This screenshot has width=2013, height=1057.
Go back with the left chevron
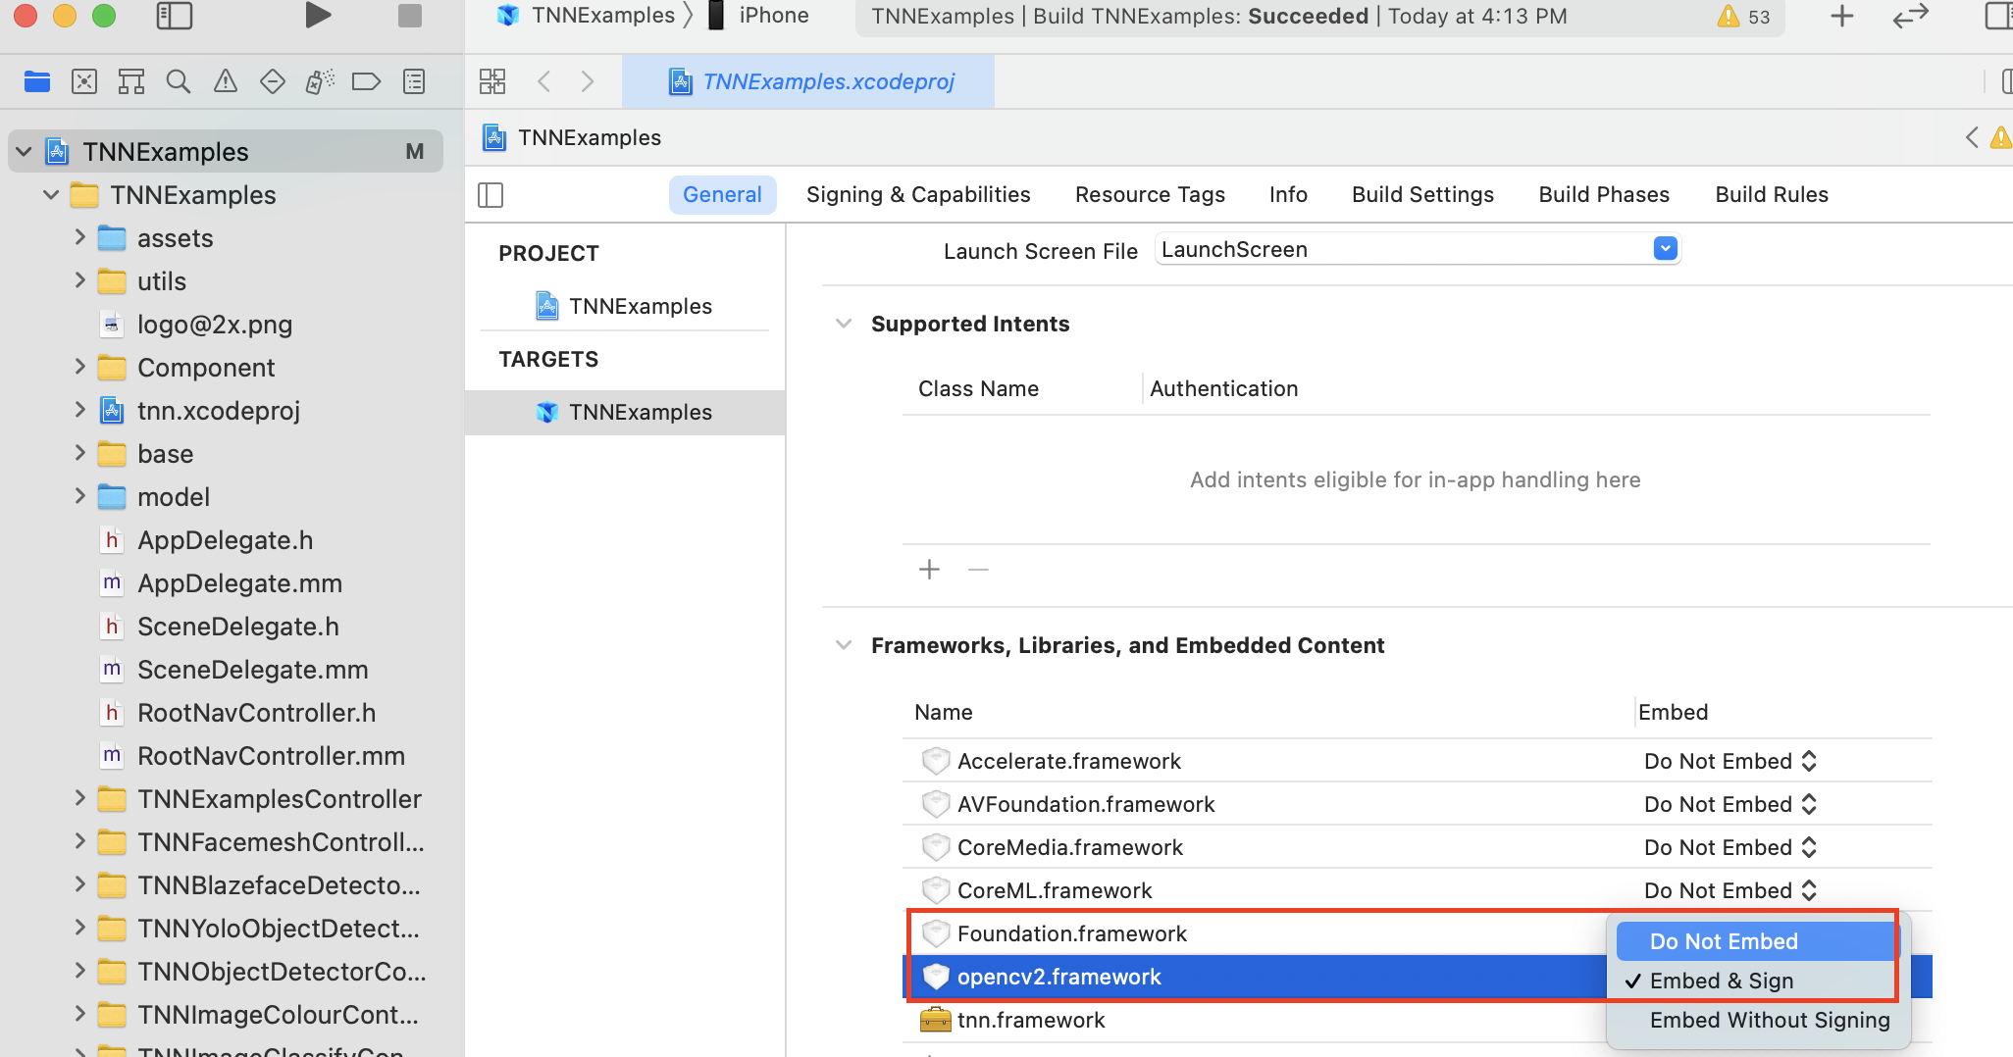click(544, 81)
